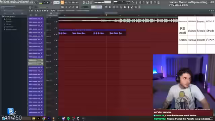Toggle the magnet snap icon in playlist toolbar
This screenshot has width=215, height=121.
[32, 11]
